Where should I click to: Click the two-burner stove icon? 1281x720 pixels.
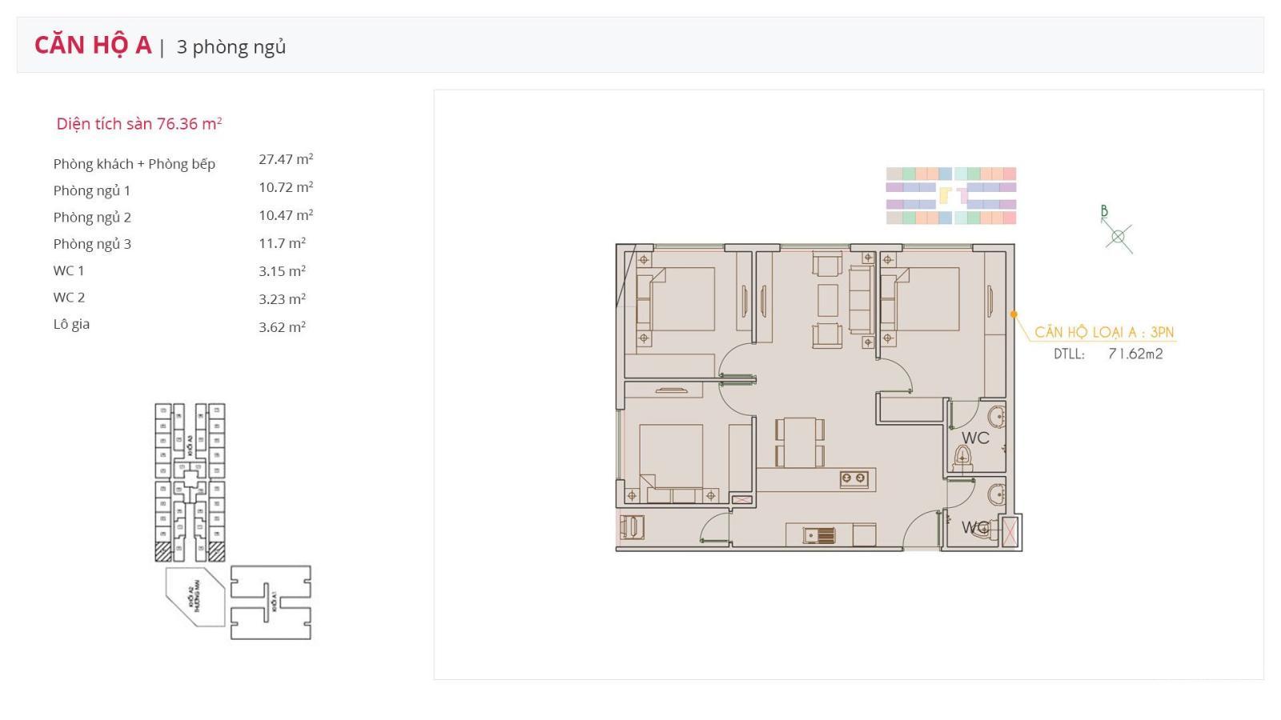853,478
